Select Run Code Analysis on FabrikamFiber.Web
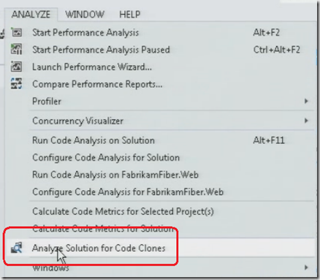 pyautogui.click(x=115, y=175)
